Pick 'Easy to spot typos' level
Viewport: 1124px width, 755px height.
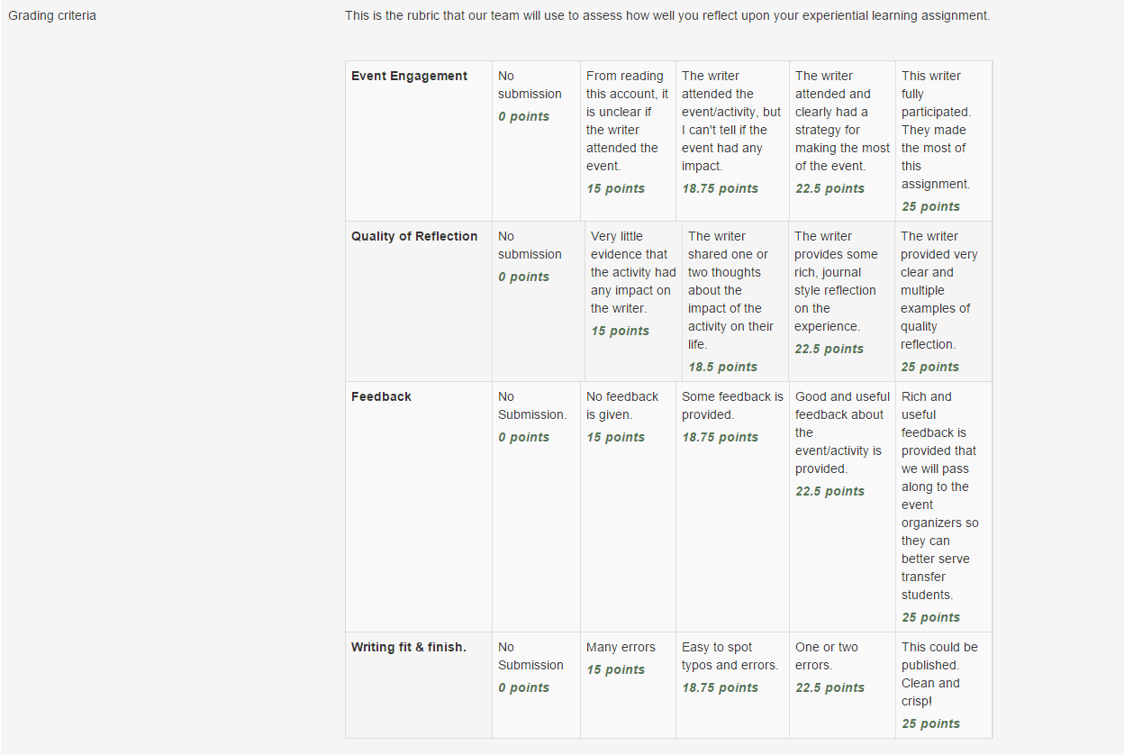[732, 686]
